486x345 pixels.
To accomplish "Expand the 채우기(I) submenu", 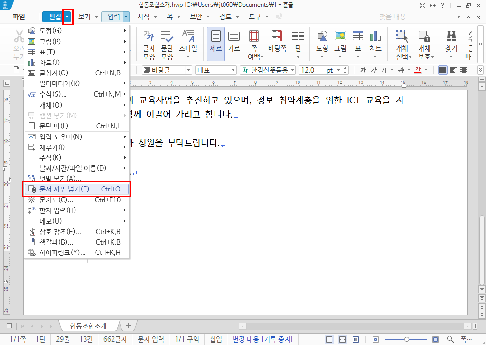I will 76,147.
